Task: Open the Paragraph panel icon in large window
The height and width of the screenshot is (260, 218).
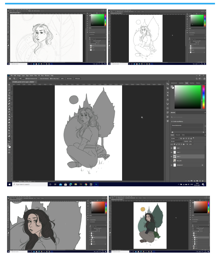Action: (x=168, y=95)
